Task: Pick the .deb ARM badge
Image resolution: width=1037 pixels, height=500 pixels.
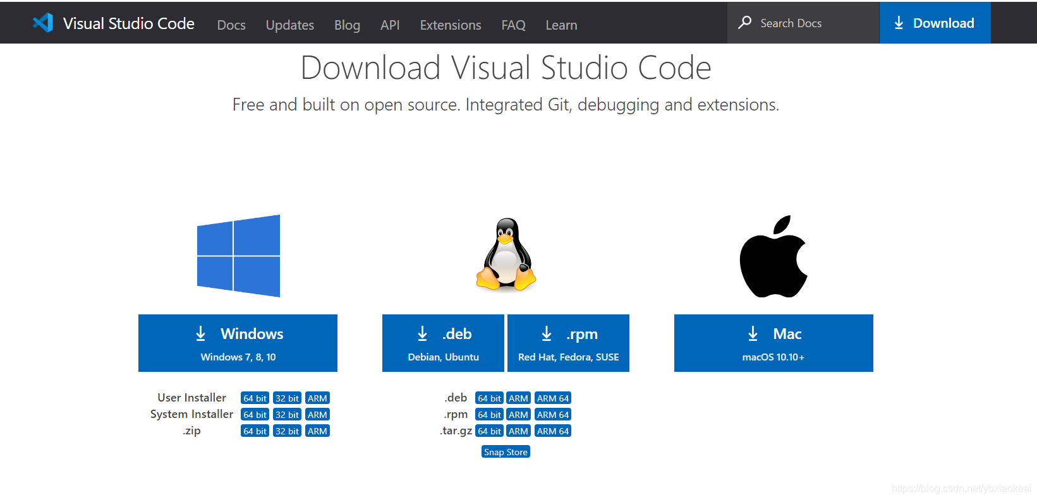Action: (518, 398)
